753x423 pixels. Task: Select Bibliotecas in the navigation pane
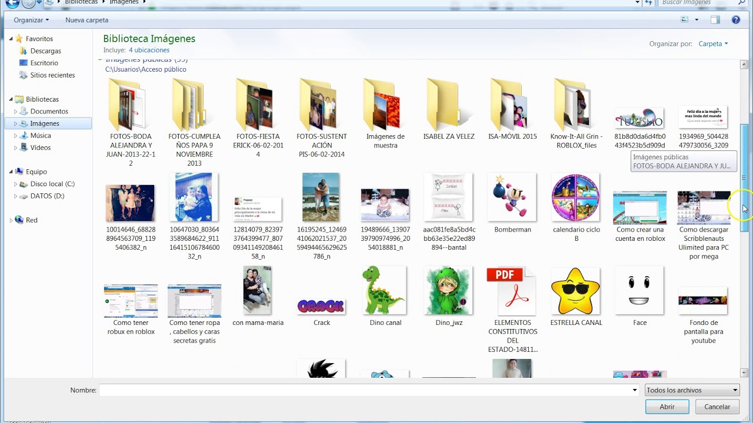42,99
